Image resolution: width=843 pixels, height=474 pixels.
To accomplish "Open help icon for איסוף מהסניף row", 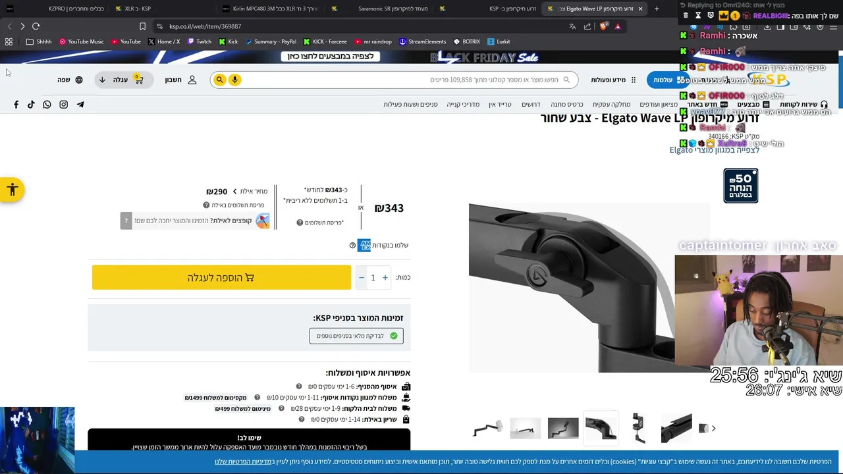I will 299,386.
